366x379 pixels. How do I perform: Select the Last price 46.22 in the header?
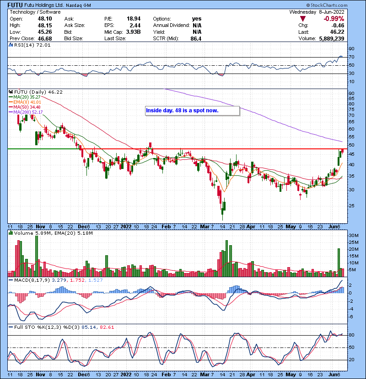click(x=337, y=32)
